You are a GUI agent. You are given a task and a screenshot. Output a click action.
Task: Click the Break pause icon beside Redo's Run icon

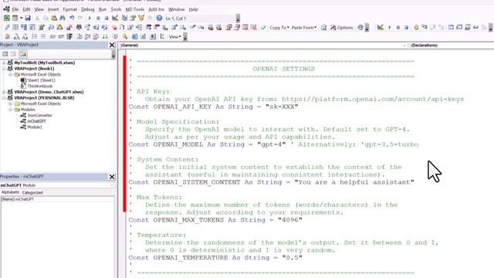(98, 18)
